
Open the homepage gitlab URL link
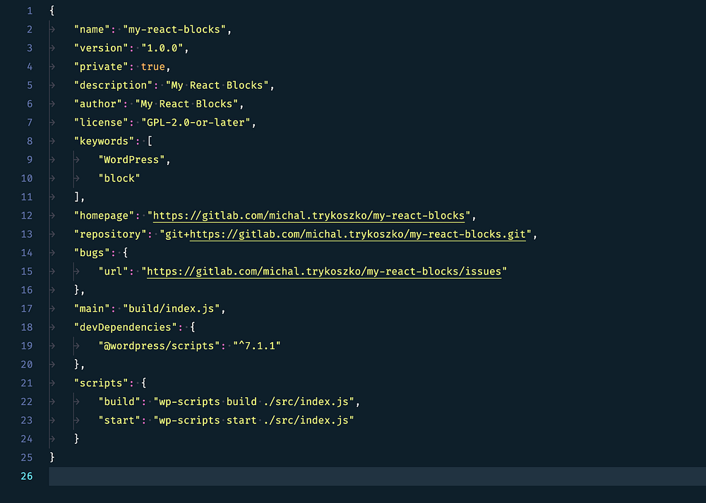point(309,215)
